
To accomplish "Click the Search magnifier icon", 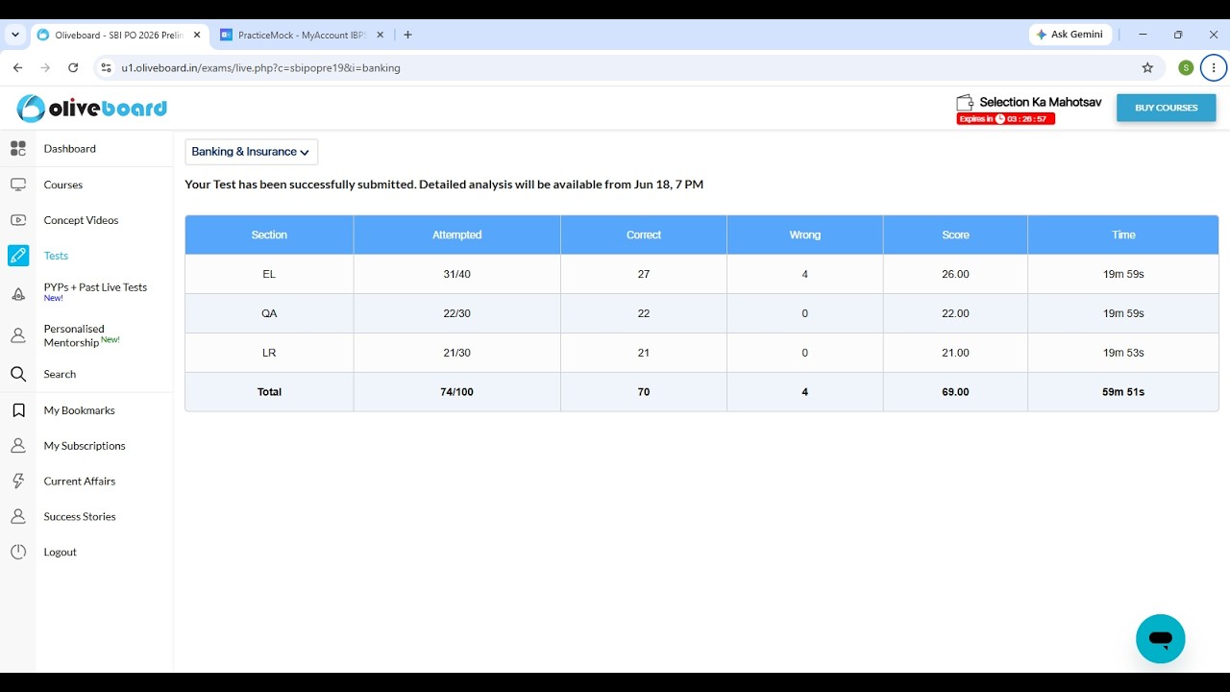I will pos(18,374).
